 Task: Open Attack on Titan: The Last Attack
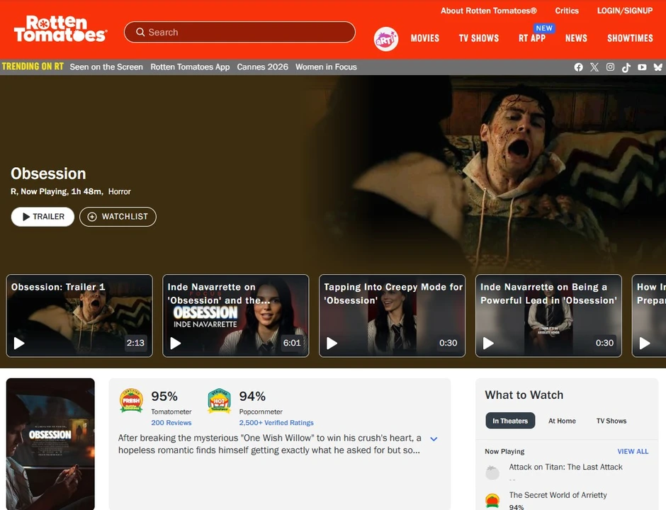point(566,467)
